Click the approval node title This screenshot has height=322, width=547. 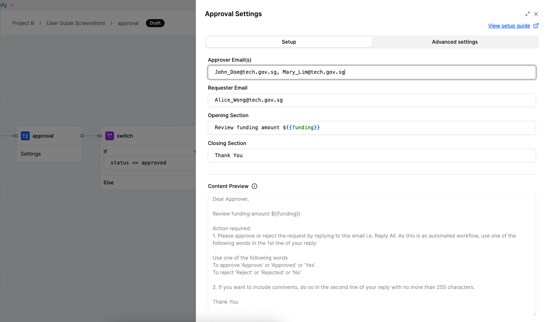43,136
